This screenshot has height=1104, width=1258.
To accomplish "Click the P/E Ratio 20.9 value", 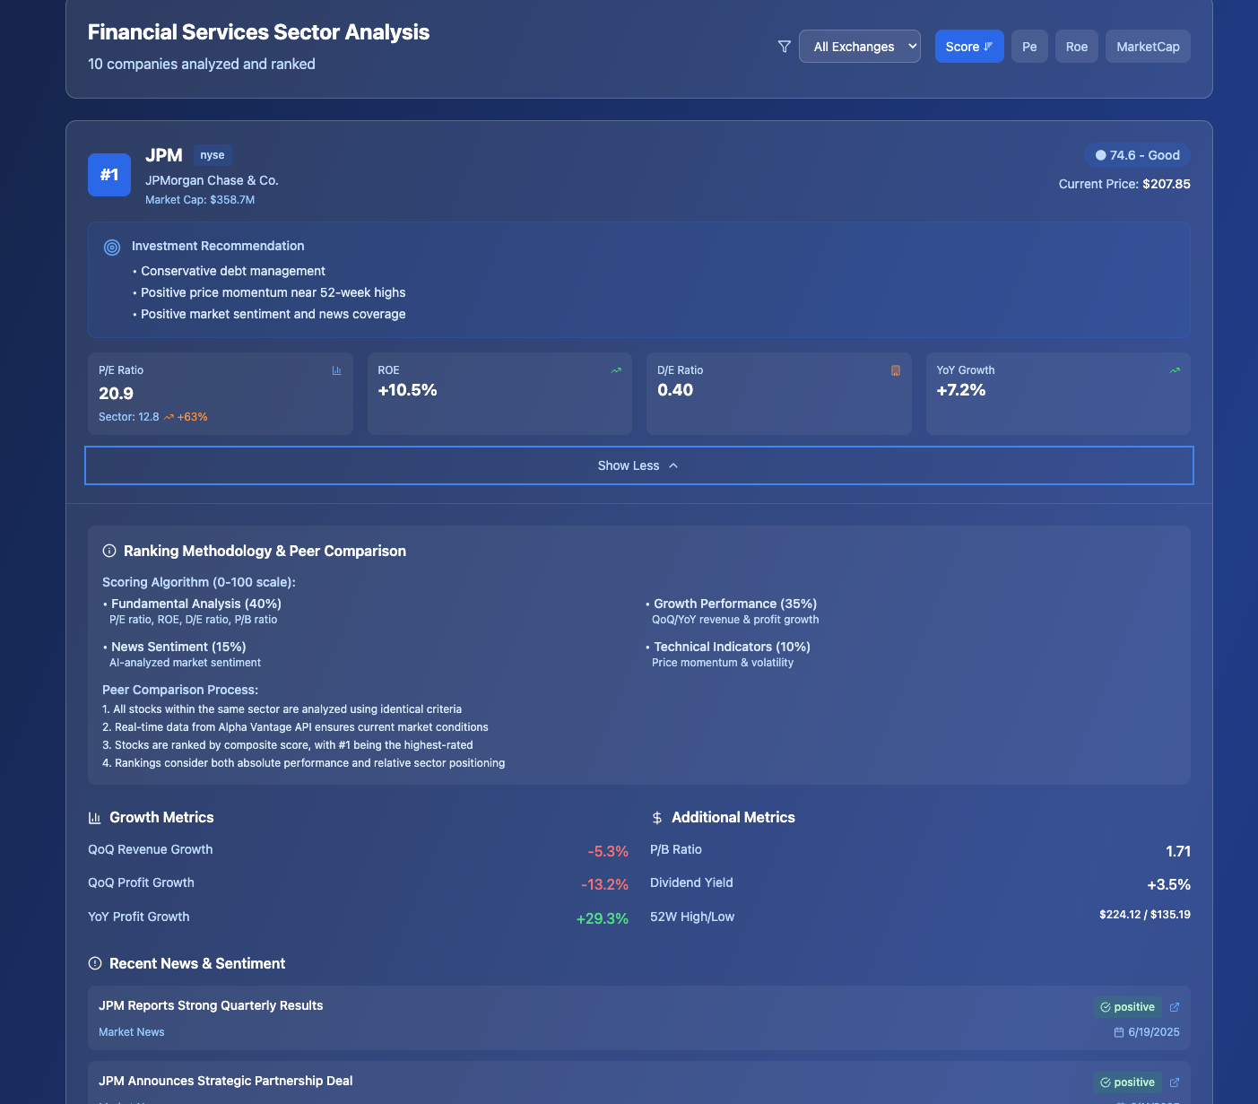I will coord(116,394).
